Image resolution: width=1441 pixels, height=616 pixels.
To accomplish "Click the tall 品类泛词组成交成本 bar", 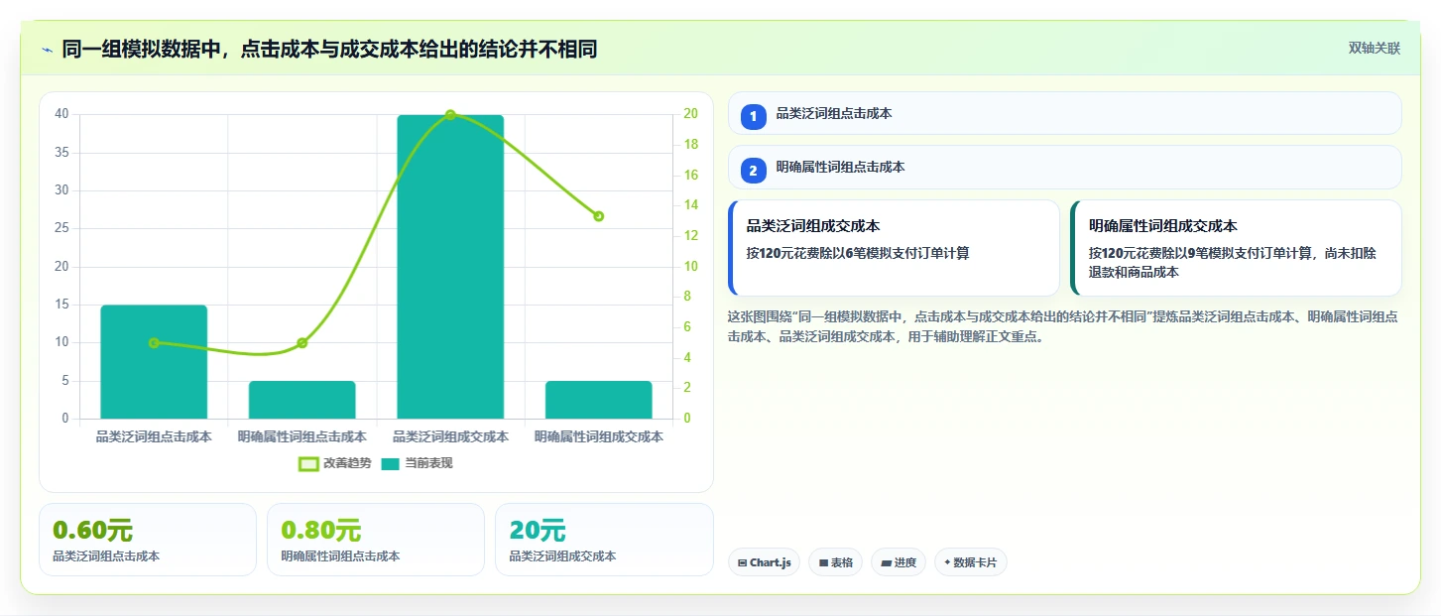I will [x=450, y=267].
